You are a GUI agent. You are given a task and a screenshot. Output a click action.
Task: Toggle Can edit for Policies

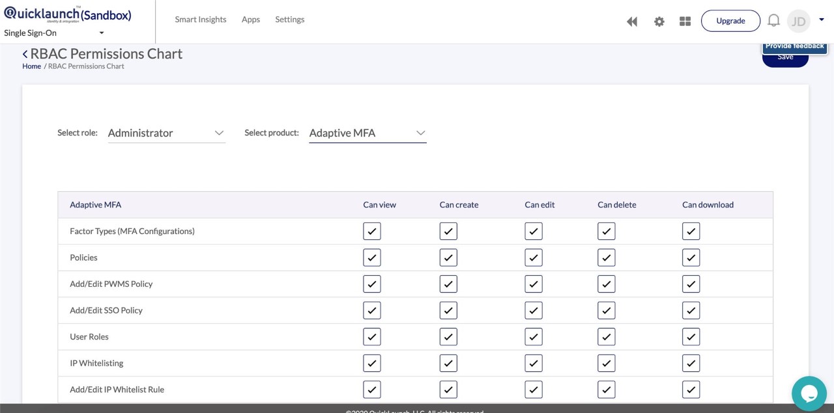point(534,258)
